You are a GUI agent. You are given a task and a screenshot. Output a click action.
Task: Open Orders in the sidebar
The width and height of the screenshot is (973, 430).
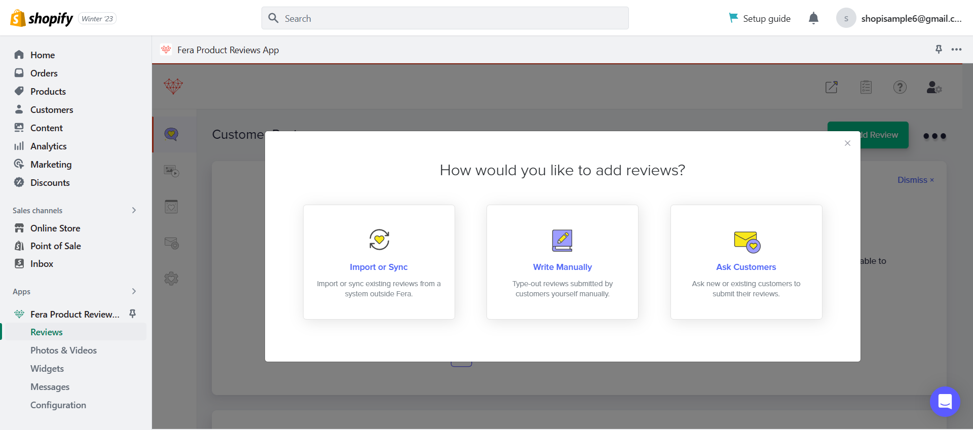[44, 73]
